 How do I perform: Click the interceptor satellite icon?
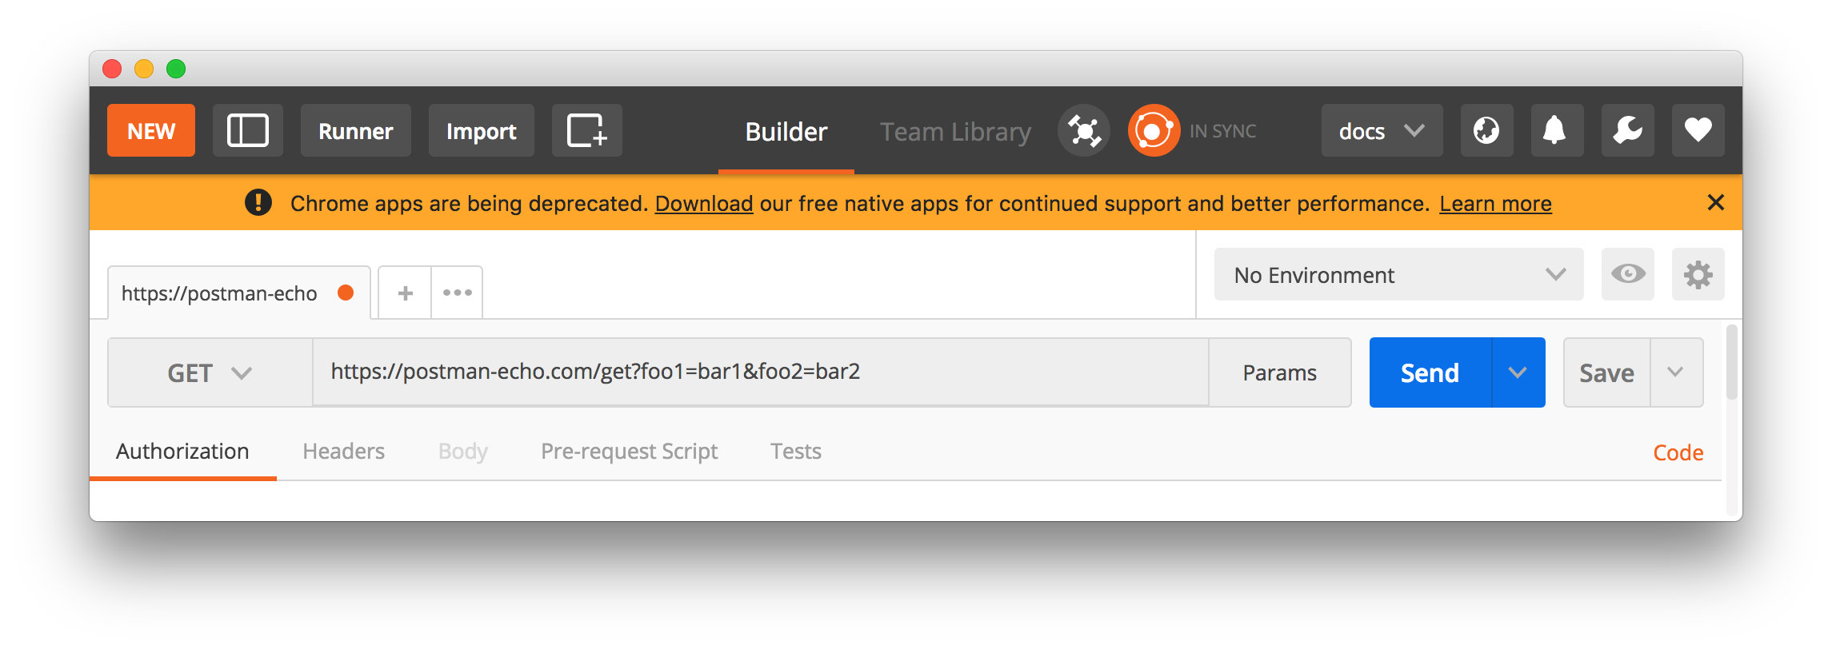(1084, 130)
